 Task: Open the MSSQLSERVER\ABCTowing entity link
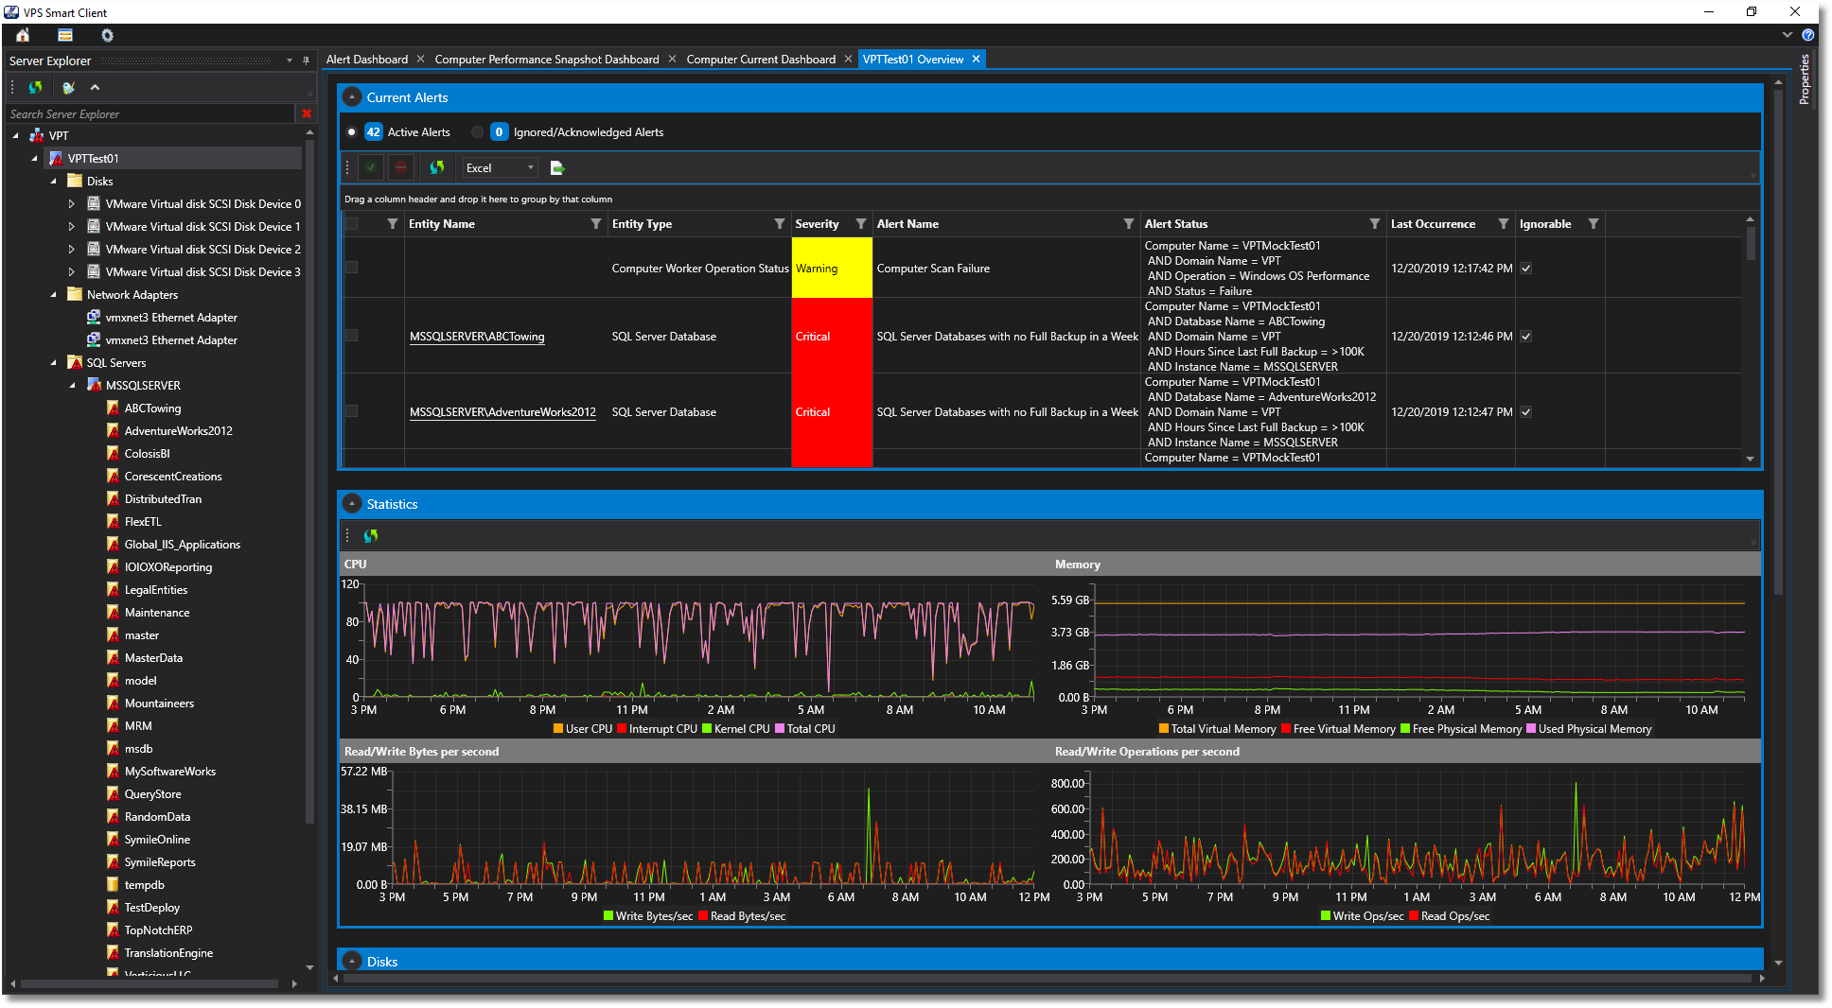coord(477,337)
